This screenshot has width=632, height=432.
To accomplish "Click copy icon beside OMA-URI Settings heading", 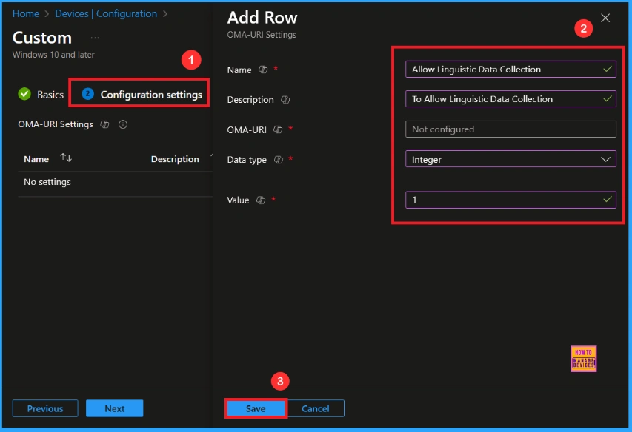I will tap(104, 124).
